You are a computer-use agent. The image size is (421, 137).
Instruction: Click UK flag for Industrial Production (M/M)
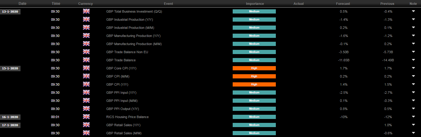[86, 28]
